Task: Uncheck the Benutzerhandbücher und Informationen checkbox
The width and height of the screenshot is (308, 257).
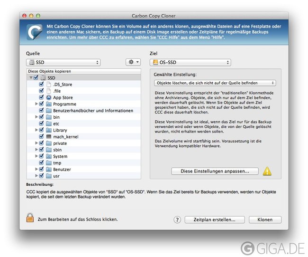Action: coord(41,110)
